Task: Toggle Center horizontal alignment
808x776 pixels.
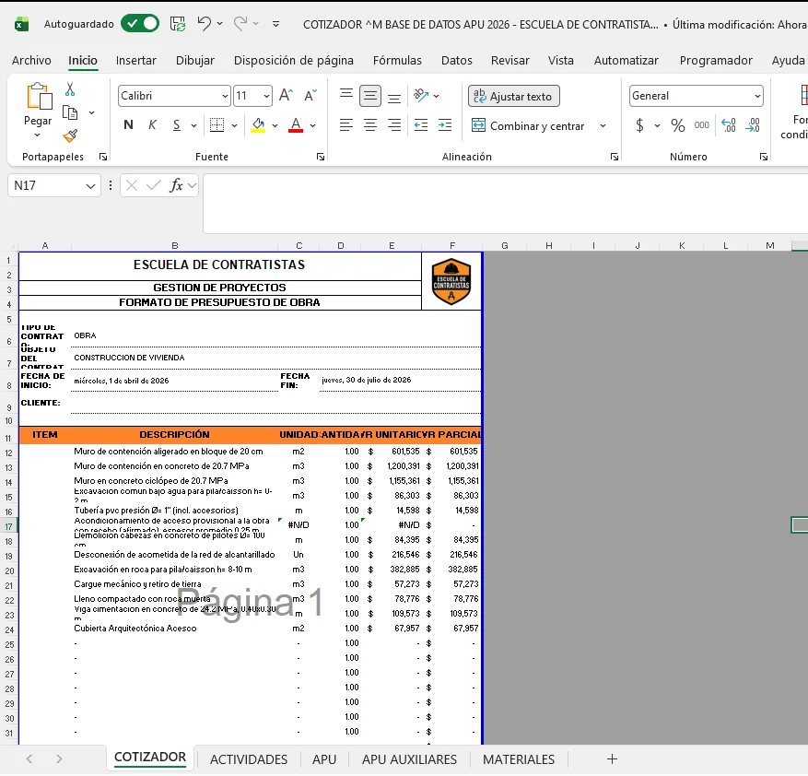Action: click(x=370, y=124)
